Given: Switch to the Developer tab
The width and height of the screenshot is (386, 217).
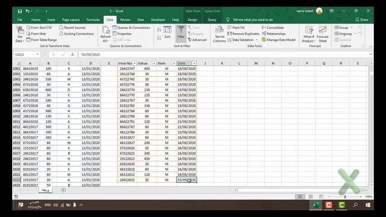Looking at the screenshot, I should tap(158, 20).
